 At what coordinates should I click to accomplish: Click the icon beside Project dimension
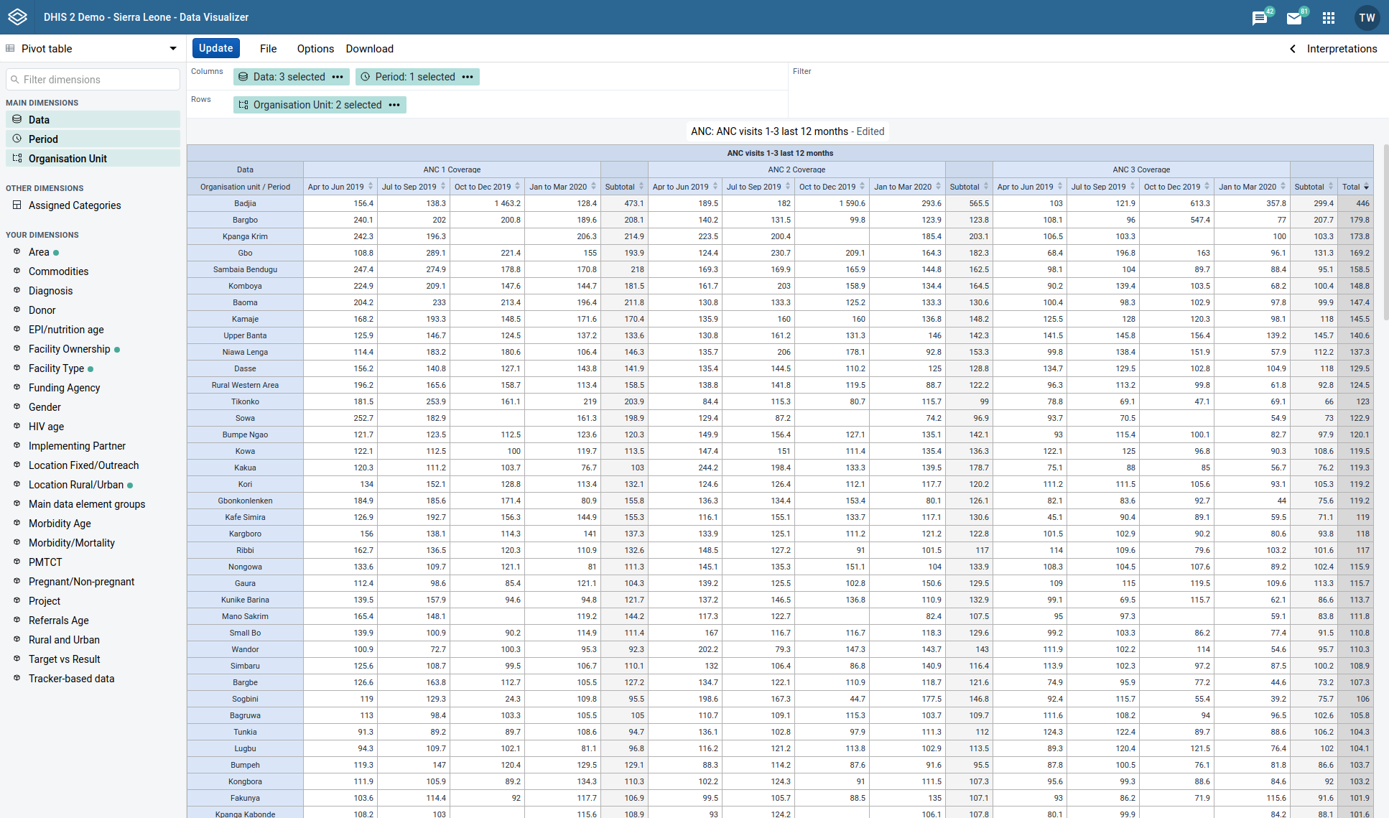click(17, 600)
